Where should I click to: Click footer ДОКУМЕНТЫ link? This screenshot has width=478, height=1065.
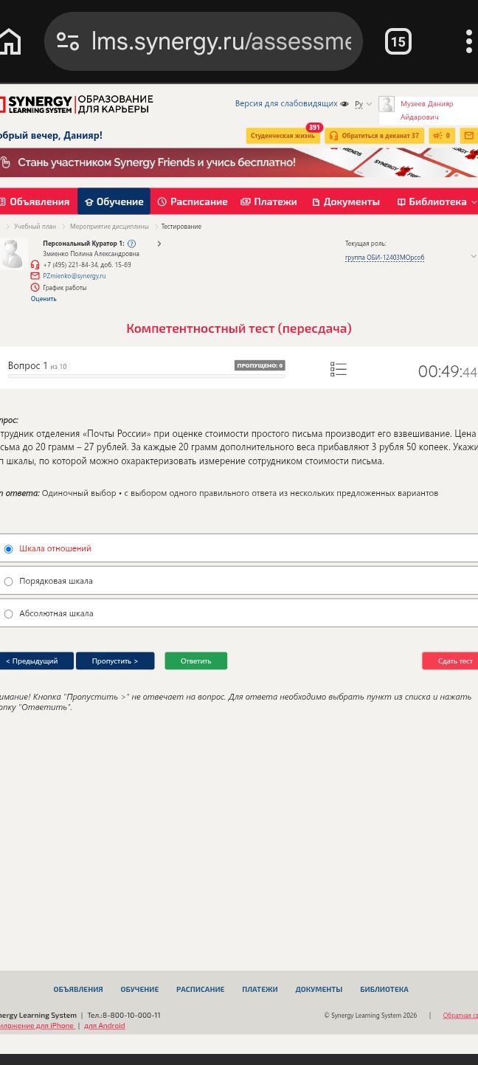click(319, 990)
